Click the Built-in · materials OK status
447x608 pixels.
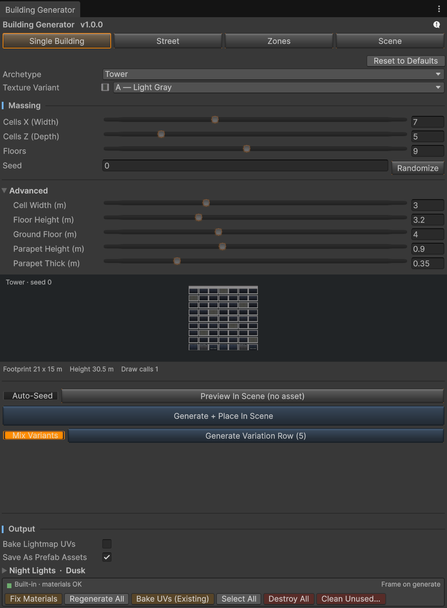[48, 584]
